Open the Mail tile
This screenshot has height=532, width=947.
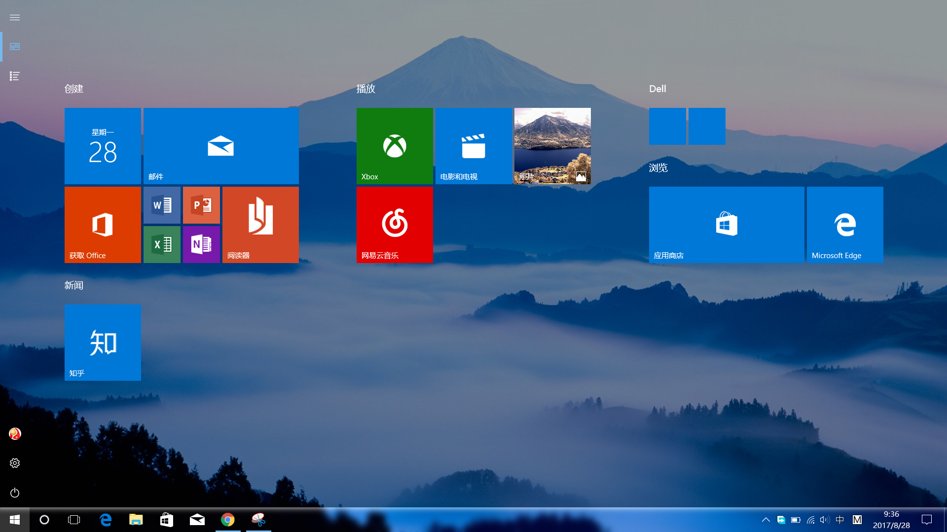click(221, 146)
